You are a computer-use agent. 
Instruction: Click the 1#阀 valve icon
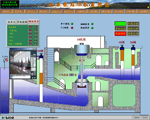pyautogui.click(x=122, y=47)
